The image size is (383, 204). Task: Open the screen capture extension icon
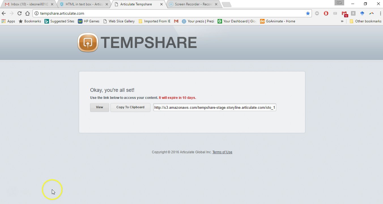[x=335, y=13]
